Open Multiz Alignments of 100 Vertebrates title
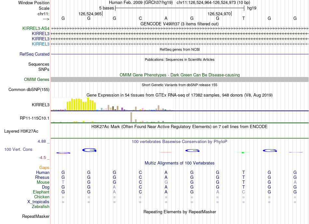Image resolution: width=309 pixels, height=224 pixels. click(180, 163)
